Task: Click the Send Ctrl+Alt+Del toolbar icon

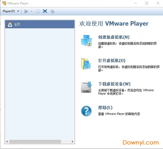Action: (38, 11)
